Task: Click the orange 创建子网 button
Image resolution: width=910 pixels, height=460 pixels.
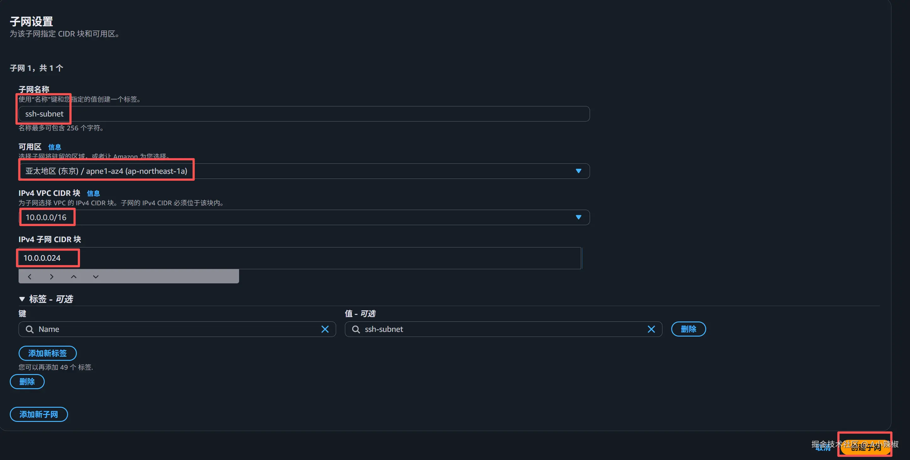Action: tap(866, 447)
